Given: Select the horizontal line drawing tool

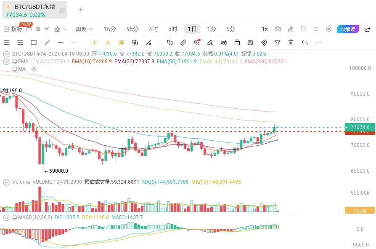Looking at the screenshot, I should pyautogui.click(x=61, y=43).
